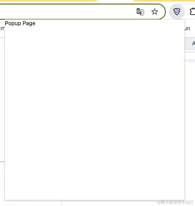
Task: Click the word "Page" in the popup
Action: click(x=29, y=23)
